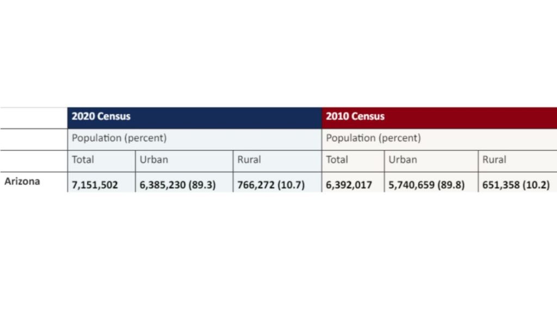Screen dimensions: 557x334
Task: Select the Total column header for 2010
Action: (x=337, y=160)
